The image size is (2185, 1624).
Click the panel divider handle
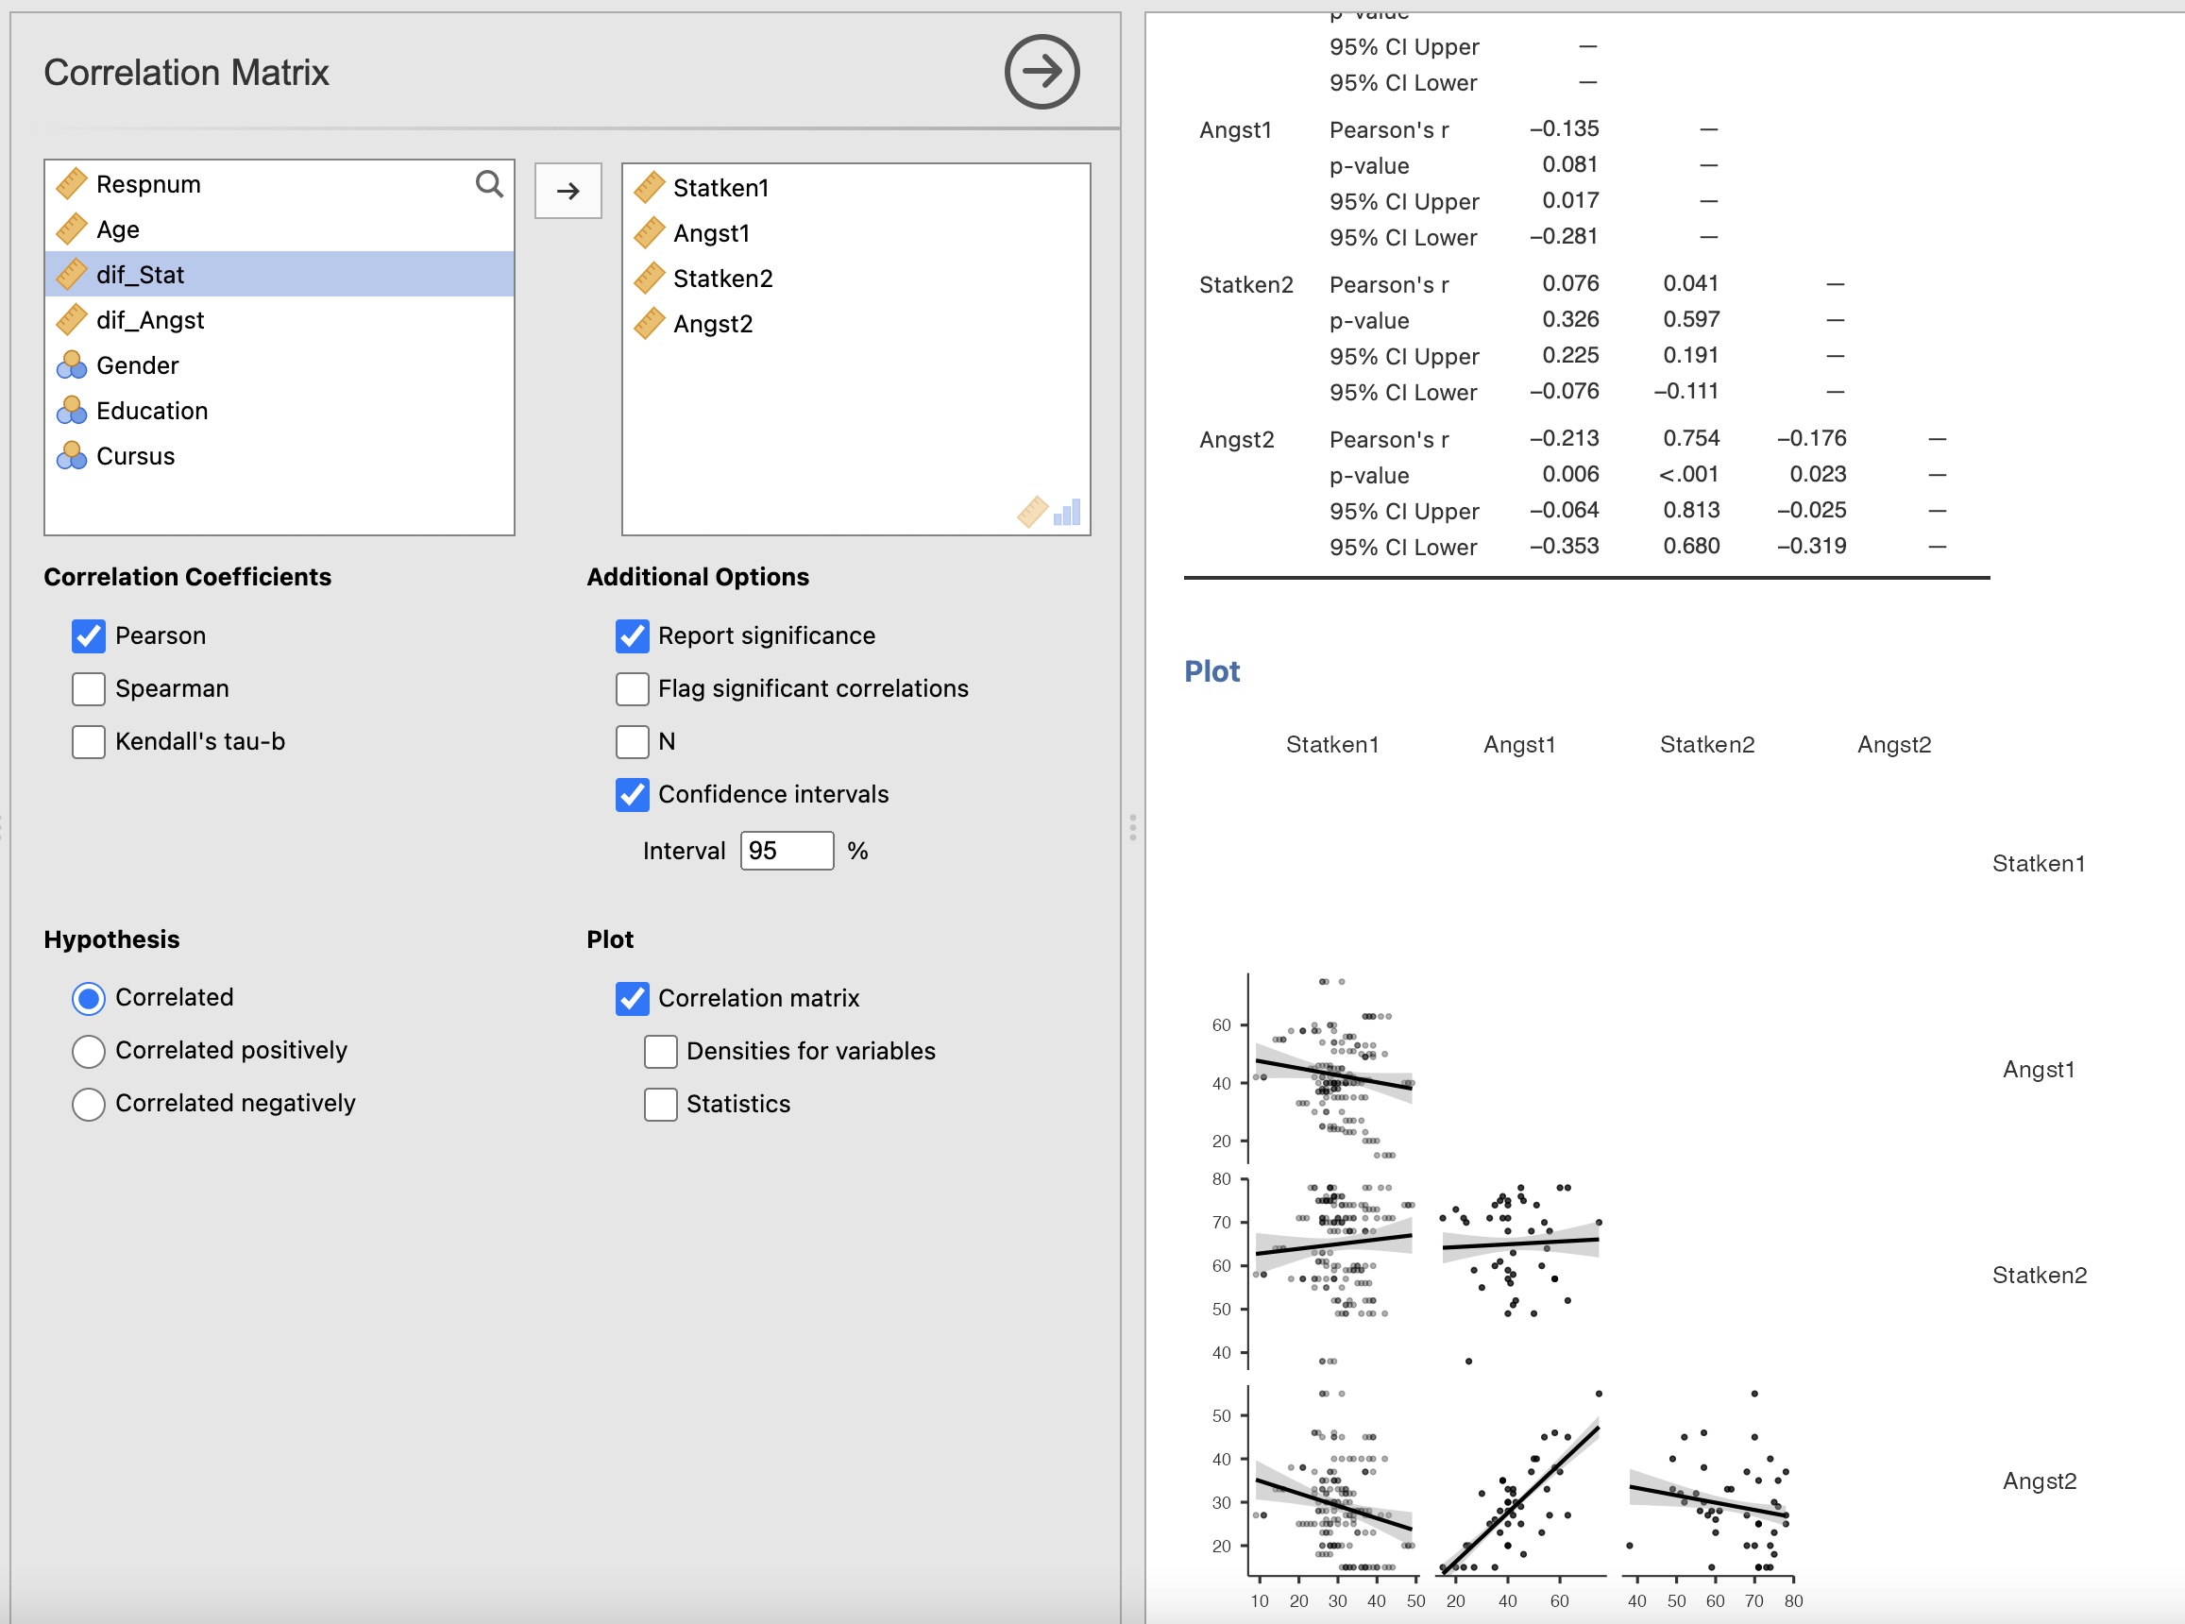(x=1132, y=827)
